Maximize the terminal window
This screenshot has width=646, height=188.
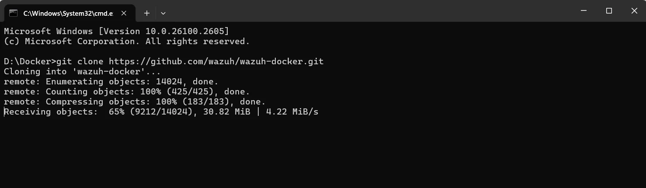click(x=609, y=11)
